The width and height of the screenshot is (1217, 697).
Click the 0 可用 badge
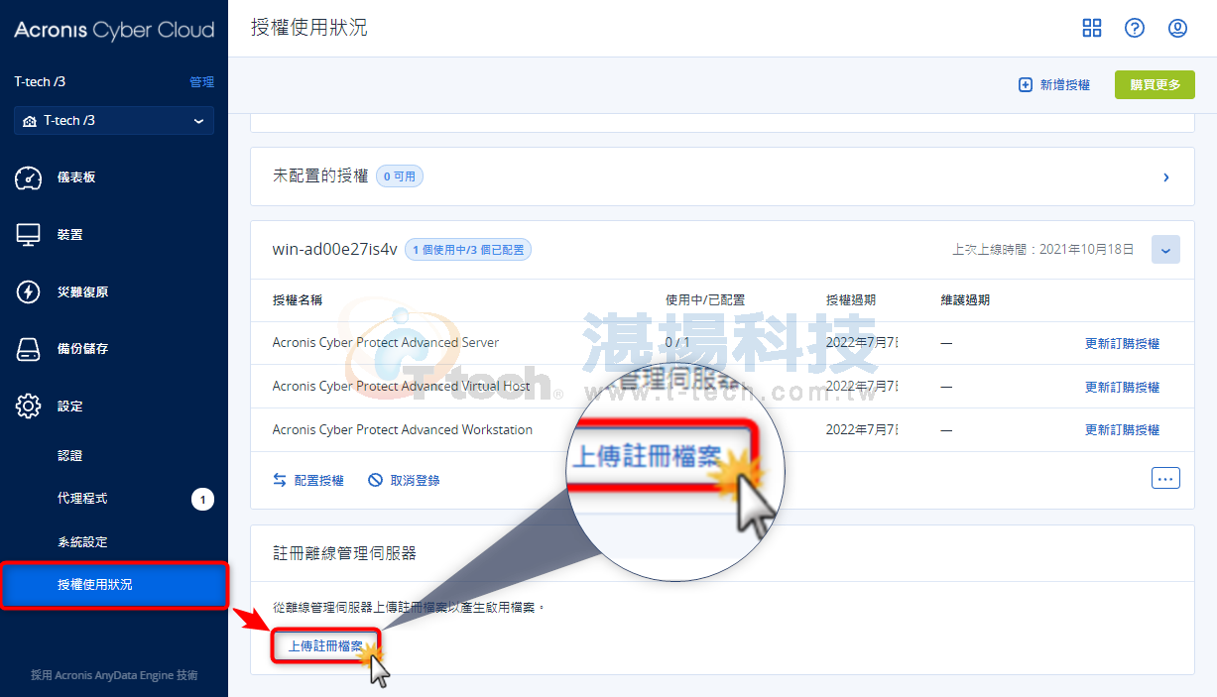point(400,176)
